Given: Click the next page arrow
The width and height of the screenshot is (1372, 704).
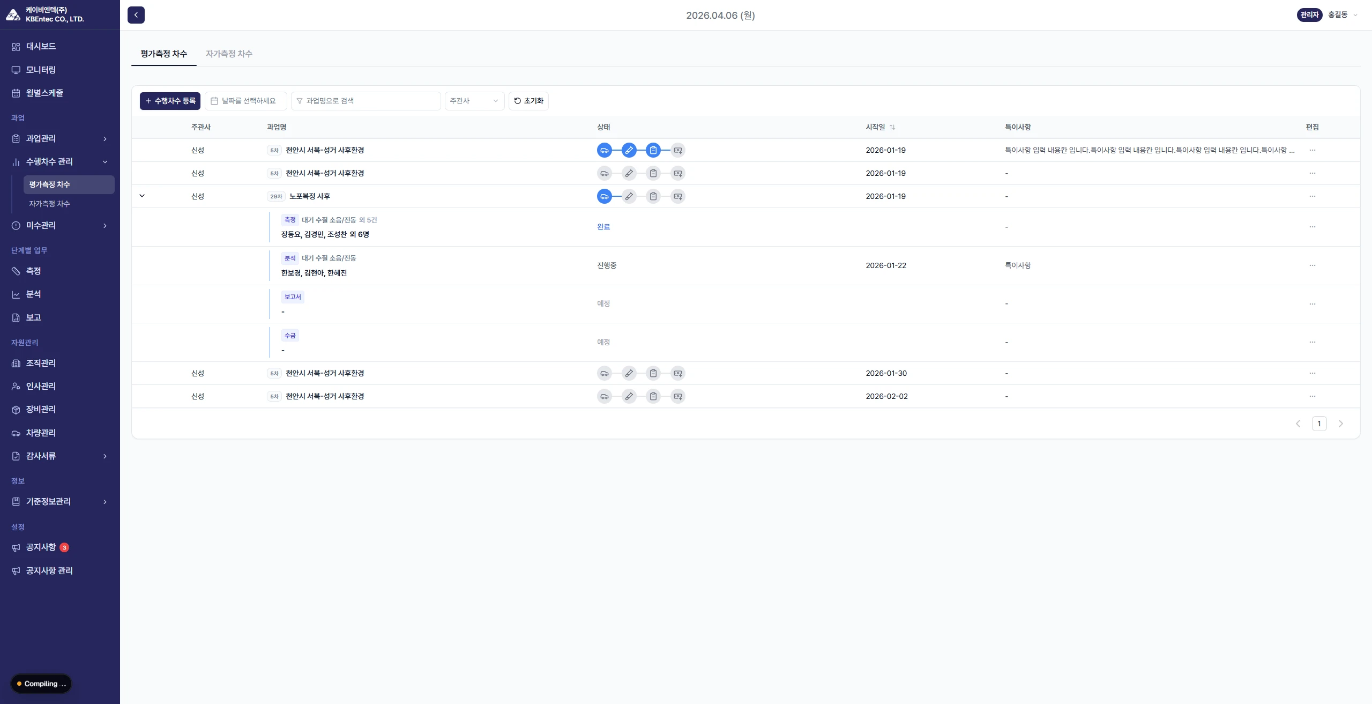Looking at the screenshot, I should click(x=1341, y=424).
